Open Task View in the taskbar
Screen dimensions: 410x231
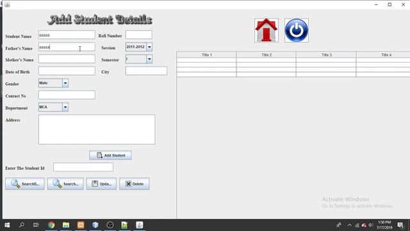[36, 225]
